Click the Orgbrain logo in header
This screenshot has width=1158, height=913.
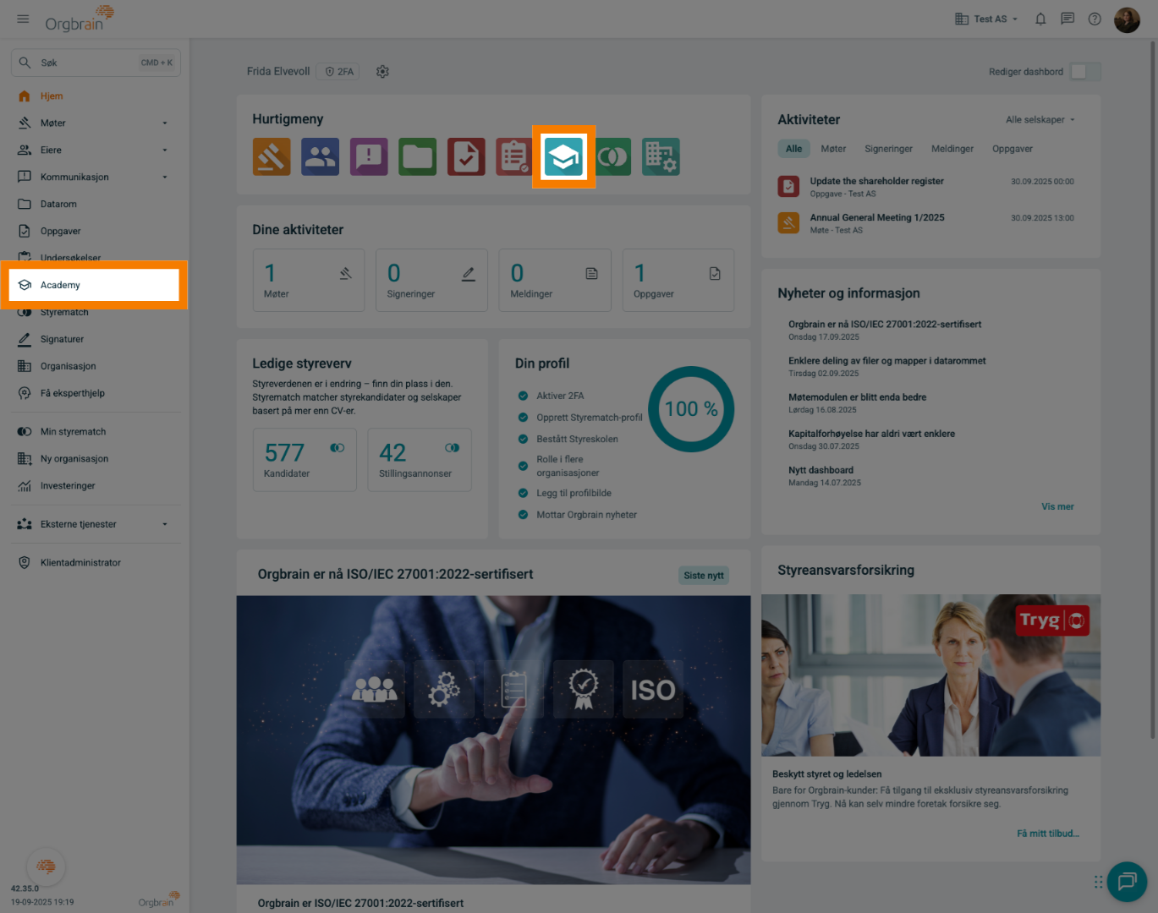coord(79,19)
